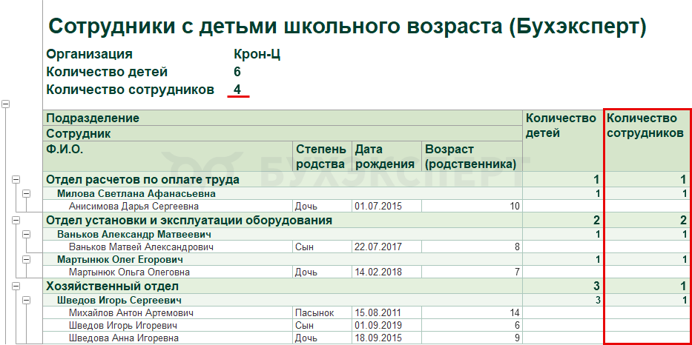Select child Анисимова Дарья Сергеевна
Screen dimensions: 692x345
(x=168, y=207)
